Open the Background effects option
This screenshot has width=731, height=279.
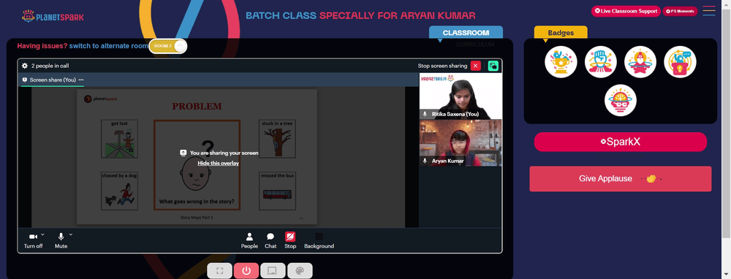pyautogui.click(x=319, y=240)
